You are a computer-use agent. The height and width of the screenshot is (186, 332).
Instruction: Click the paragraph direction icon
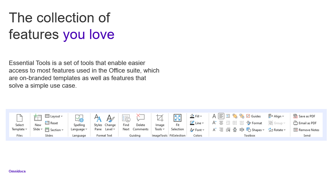[x=228, y=130]
